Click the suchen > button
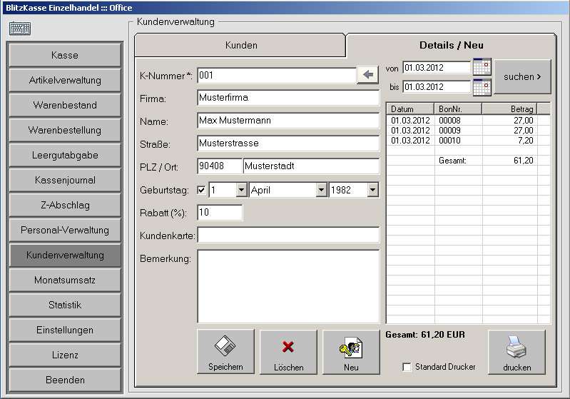 522,77
